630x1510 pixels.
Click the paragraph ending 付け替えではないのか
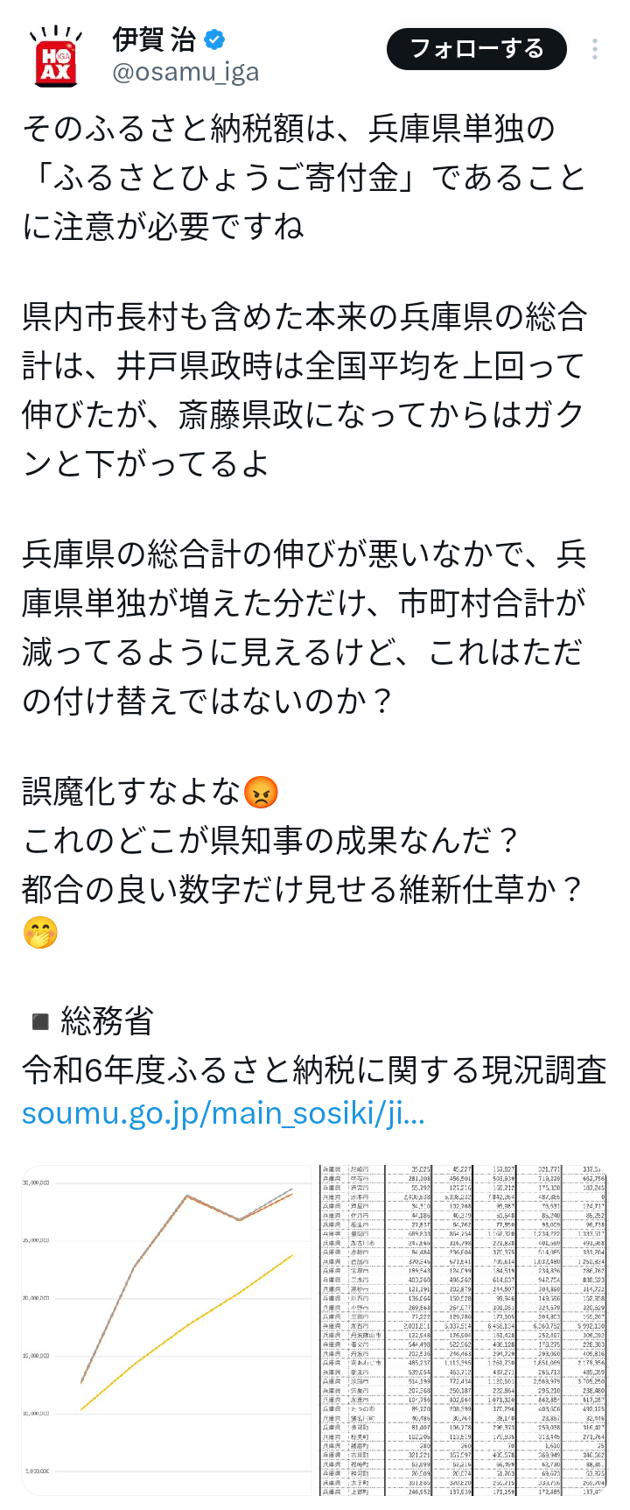(x=304, y=628)
